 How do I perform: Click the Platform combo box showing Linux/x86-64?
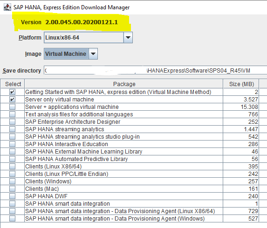pos(88,37)
